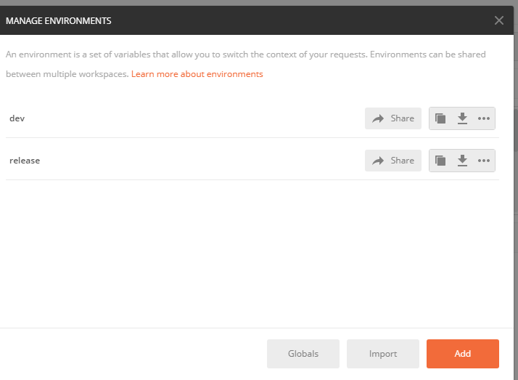Click the empty area below the release row

tap(254, 254)
